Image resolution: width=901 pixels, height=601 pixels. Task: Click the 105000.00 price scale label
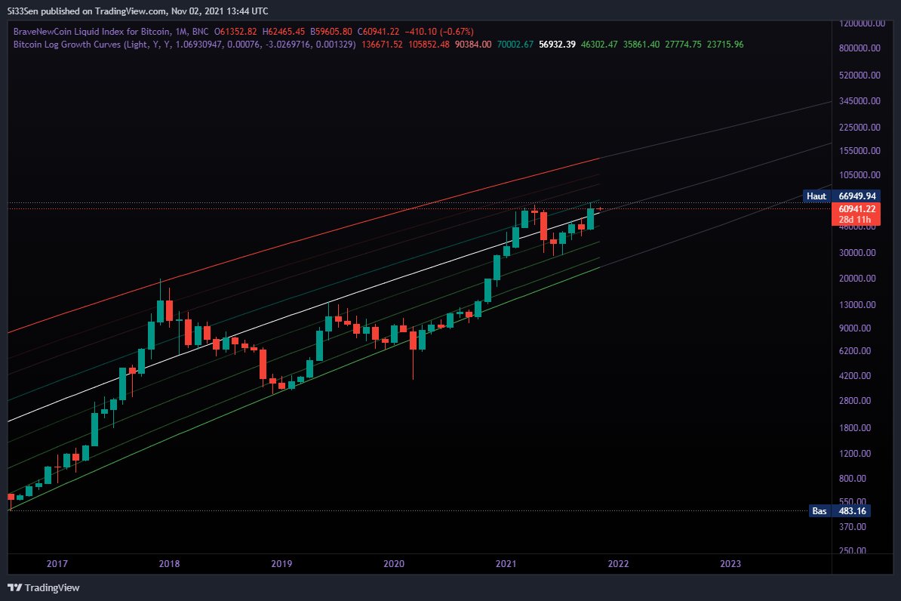tap(859, 175)
